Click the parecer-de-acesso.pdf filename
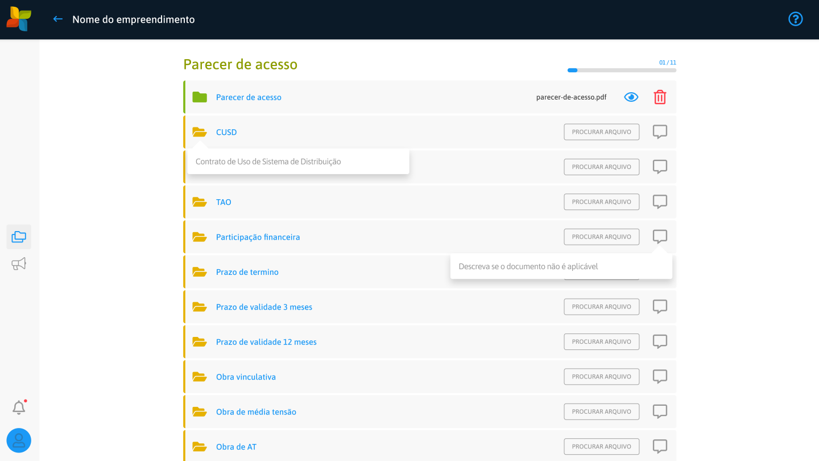The width and height of the screenshot is (819, 461). pos(571,97)
